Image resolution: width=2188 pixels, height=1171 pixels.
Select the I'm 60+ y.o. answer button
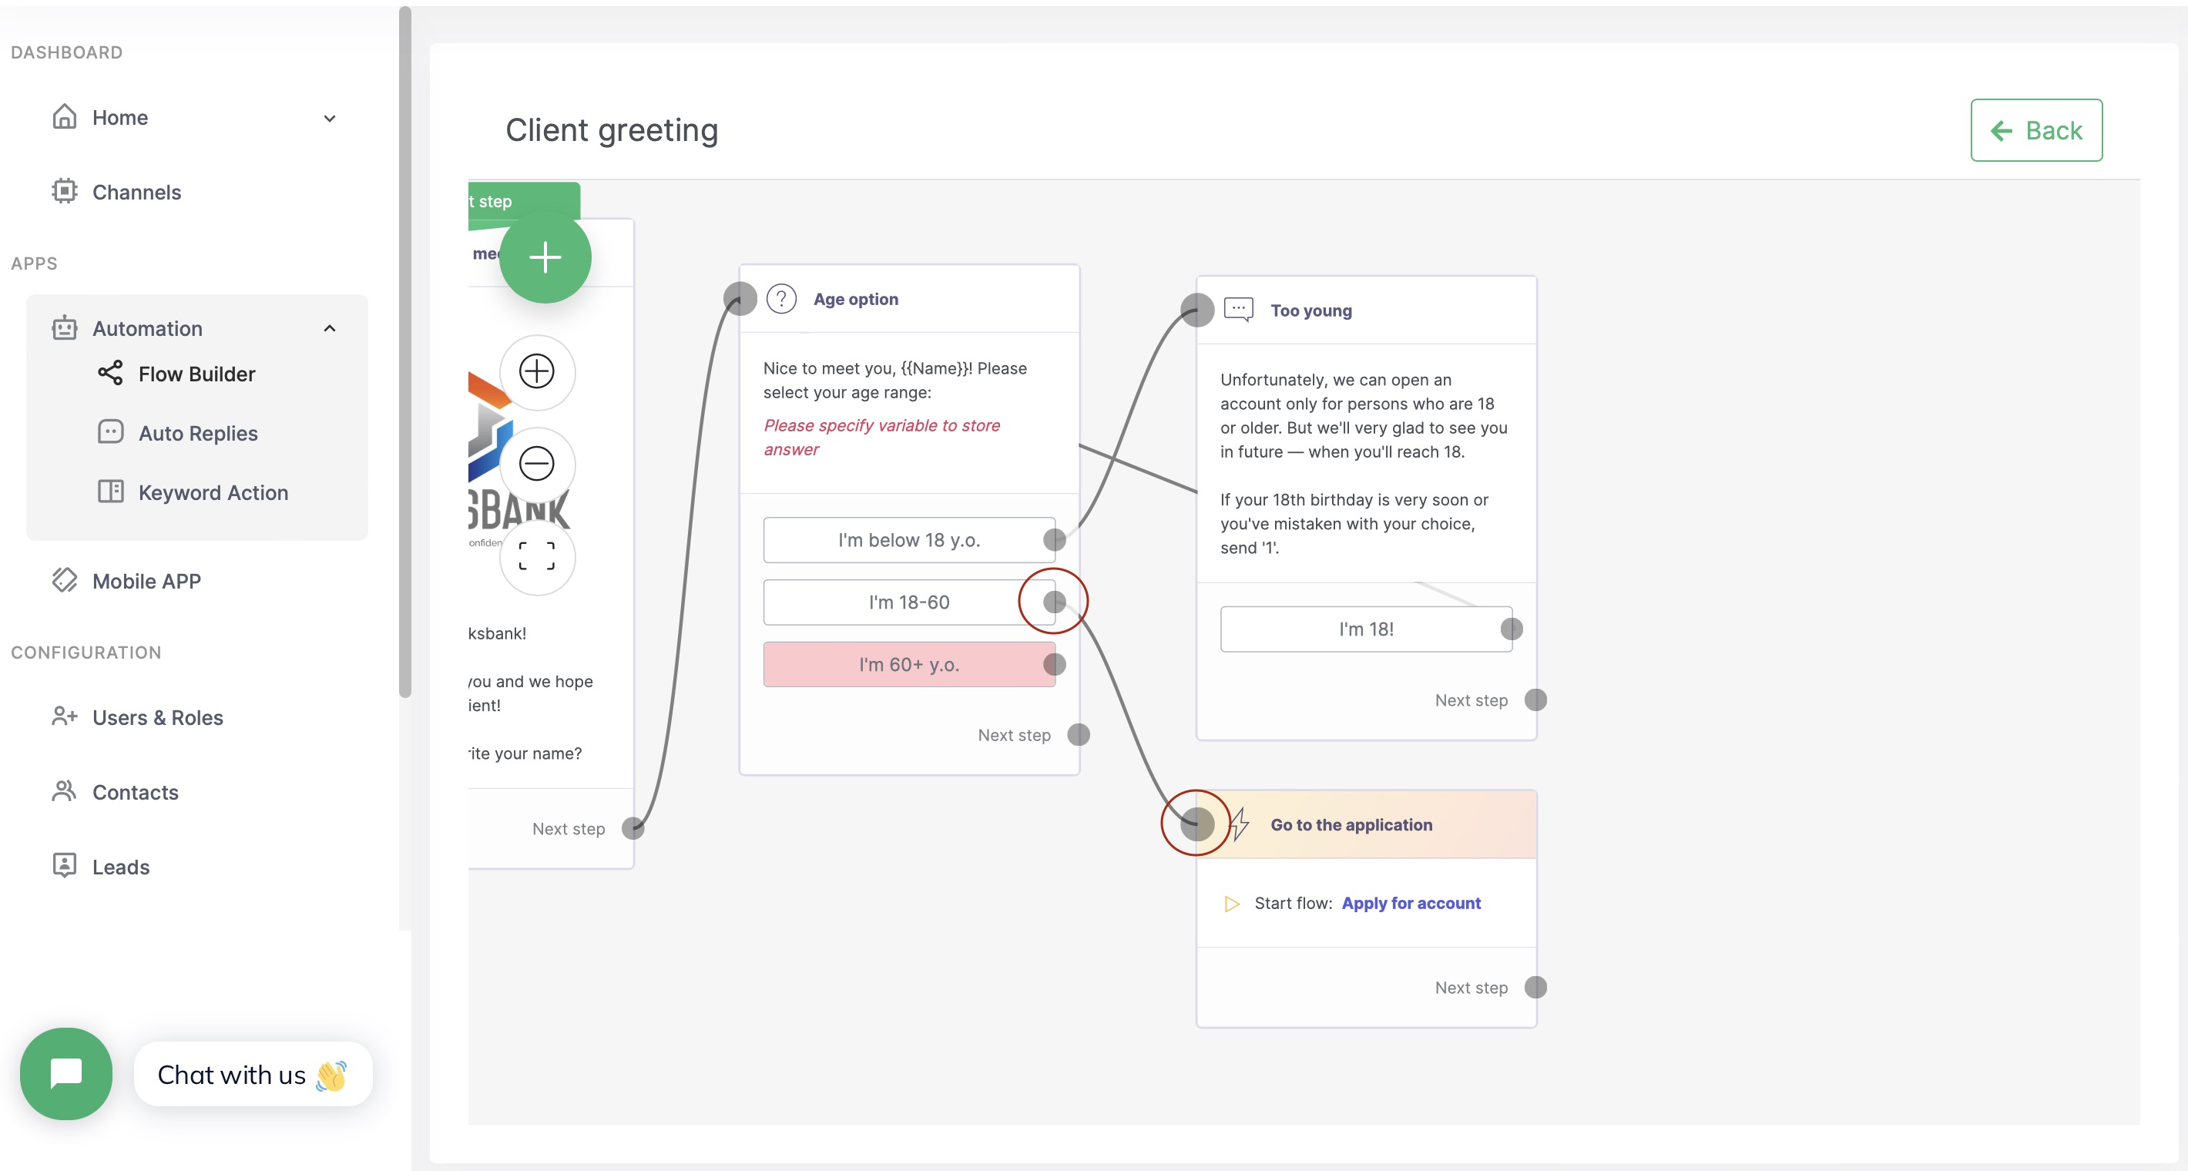(908, 664)
